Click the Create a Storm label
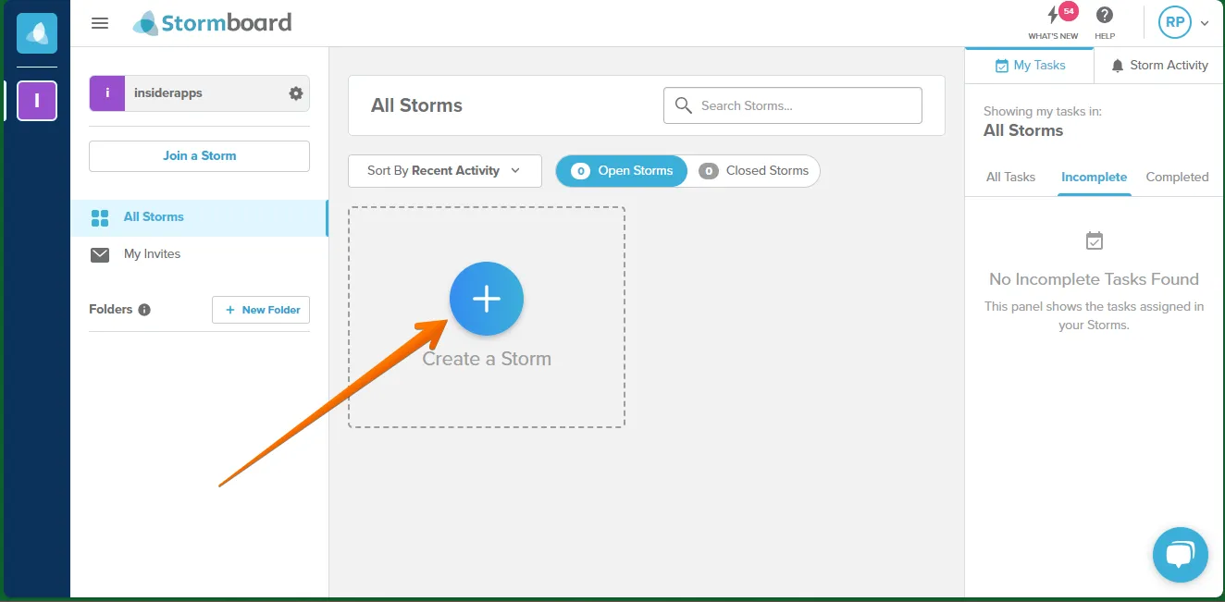 [487, 359]
